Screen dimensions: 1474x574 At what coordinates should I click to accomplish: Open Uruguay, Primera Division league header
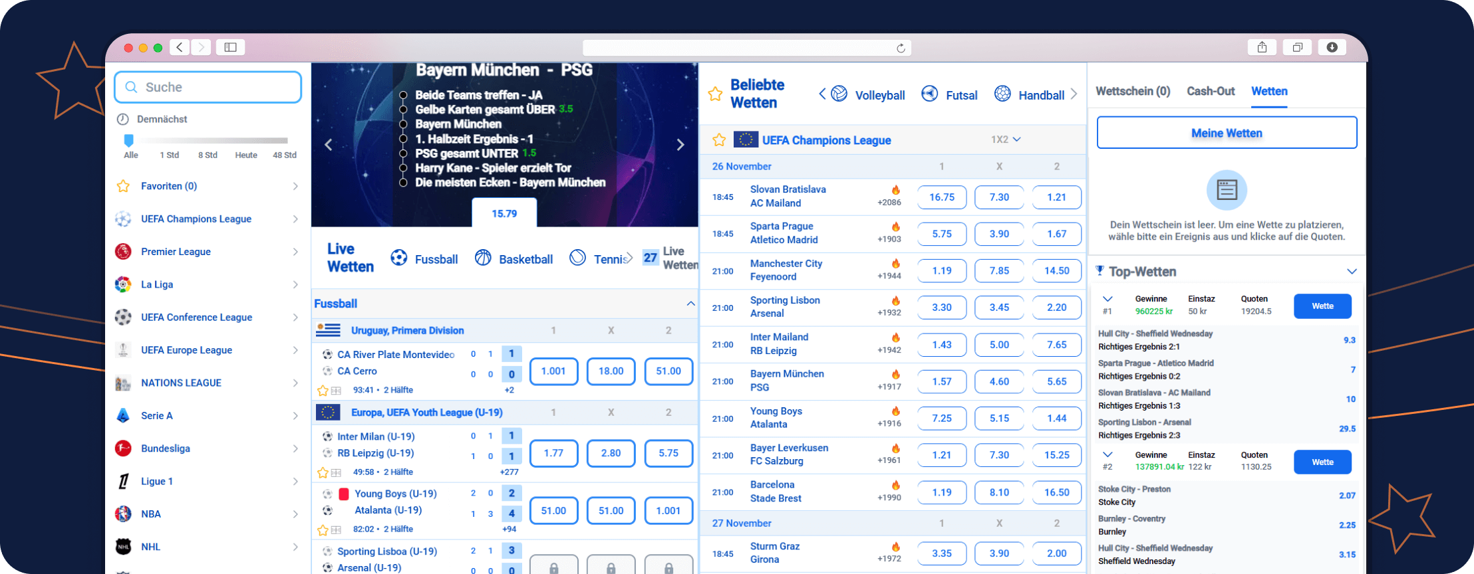click(407, 330)
